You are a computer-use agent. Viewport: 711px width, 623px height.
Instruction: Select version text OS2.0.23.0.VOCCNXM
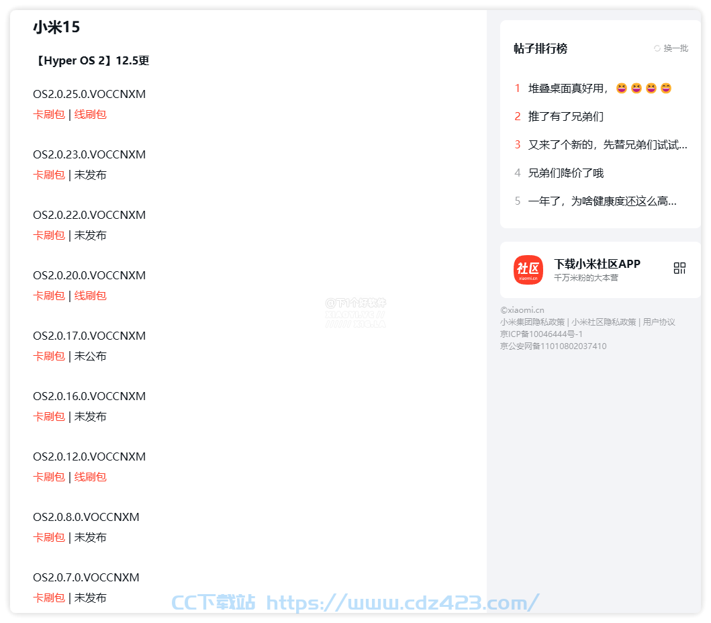tap(89, 154)
